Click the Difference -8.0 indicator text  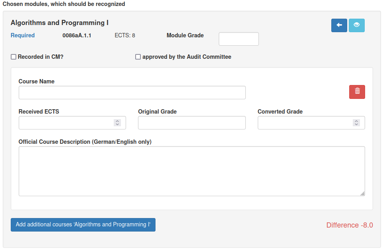click(x=350, y=225)
